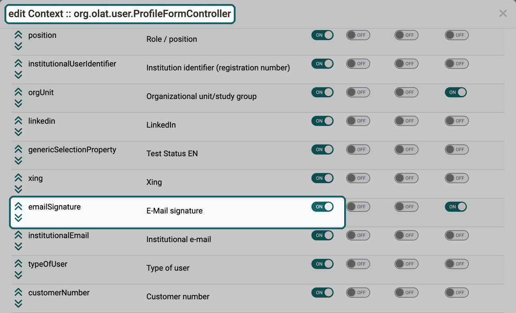
Task: Move genericSelectionProperty row up
Action: tap(18, 149)
